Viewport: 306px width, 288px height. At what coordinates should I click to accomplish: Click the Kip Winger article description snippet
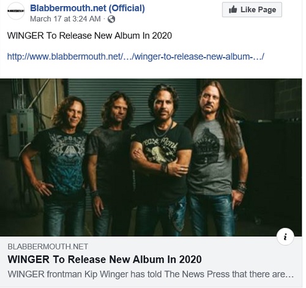pyautogui.click(x=151, y=275)
